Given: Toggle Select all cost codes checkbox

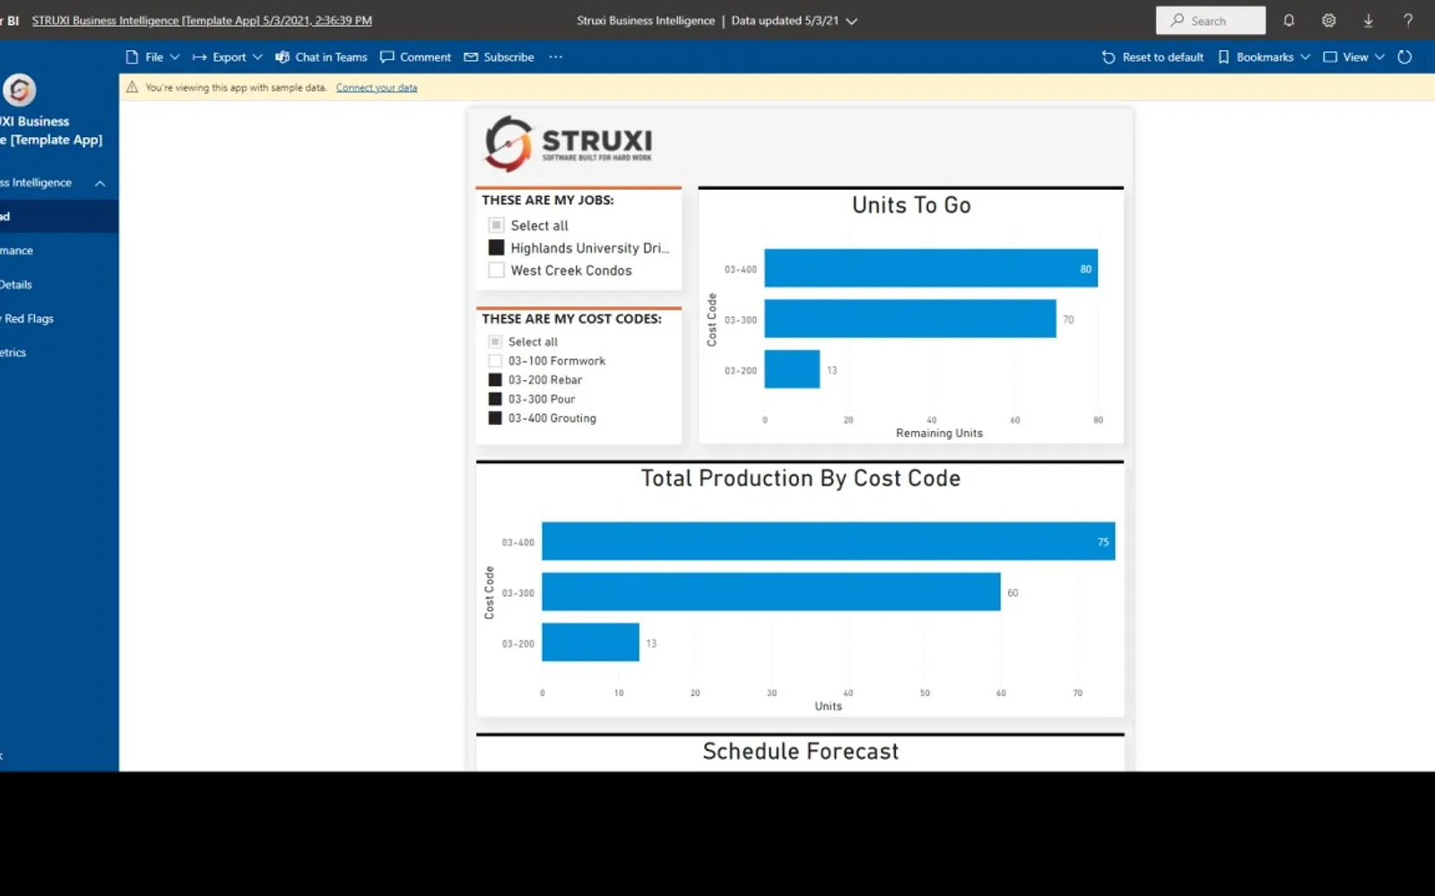Looking at the screenshot, I should point(495,341).
